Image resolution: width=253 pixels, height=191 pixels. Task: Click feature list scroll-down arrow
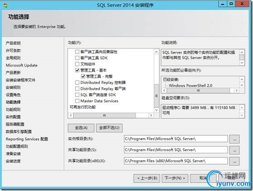156,110
